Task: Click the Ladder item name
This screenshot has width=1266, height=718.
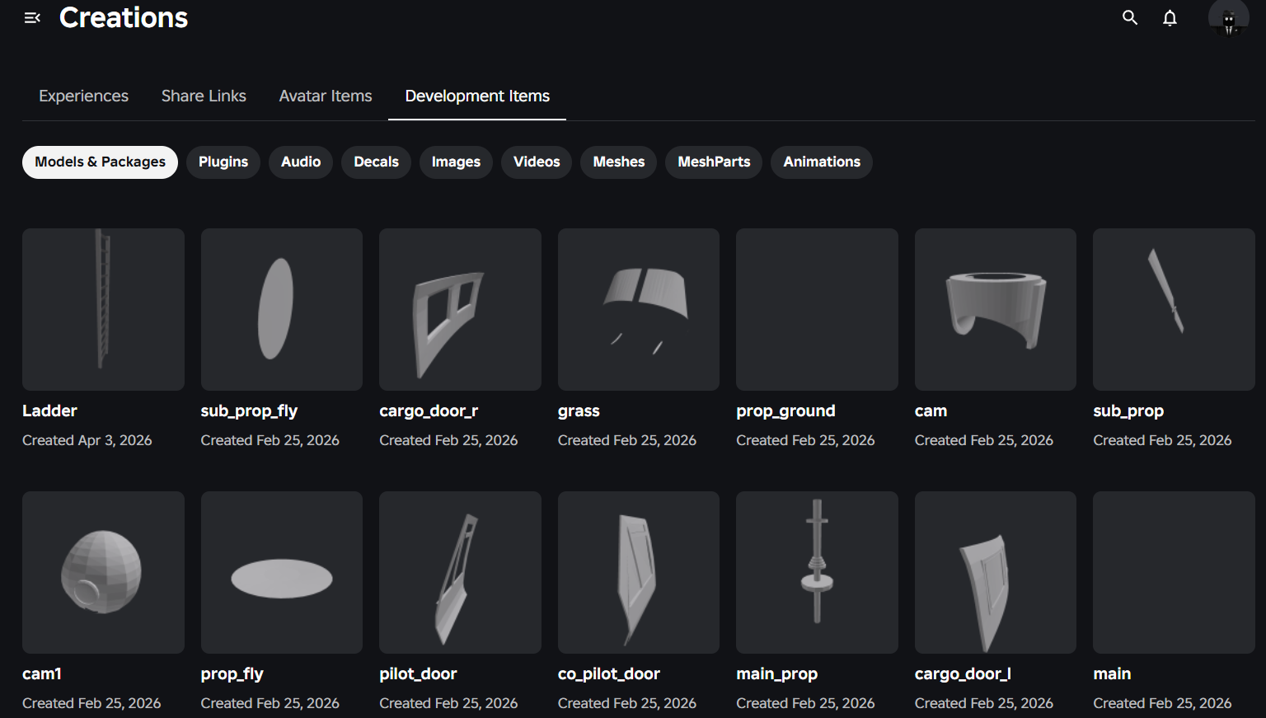Action: pyautogui.click(x=49, y=411)
